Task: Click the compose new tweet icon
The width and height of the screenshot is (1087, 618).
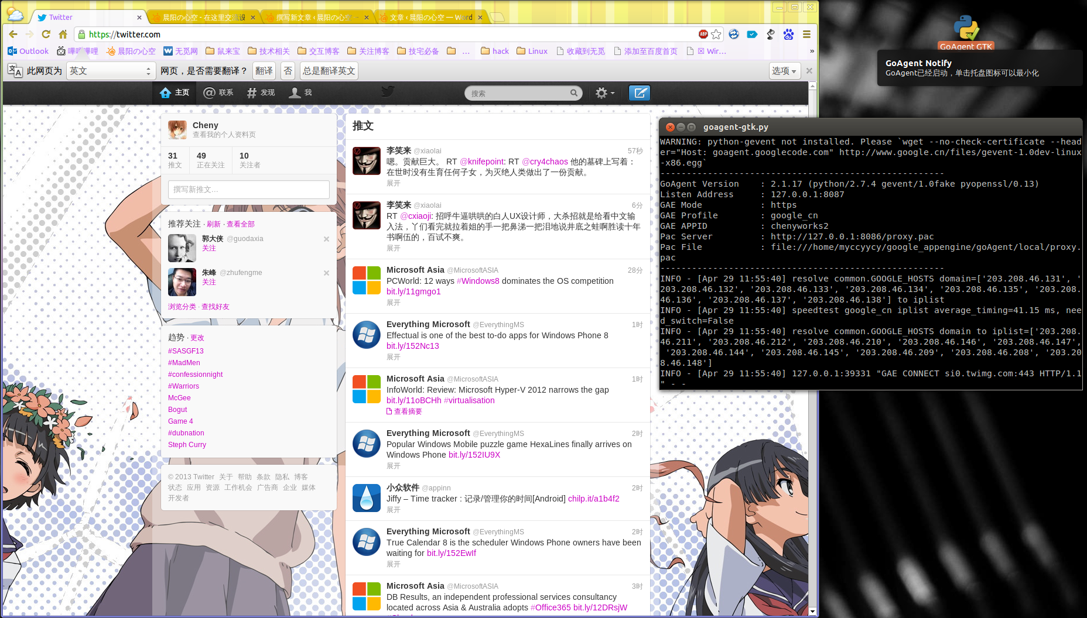Action: tap(639, 93)
